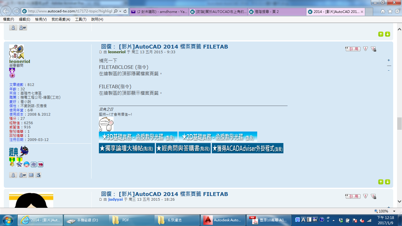The height and width of the screenshot is (226, 402).
Task: Open the 說明(H) menu
Action: [x=97, y=19]
